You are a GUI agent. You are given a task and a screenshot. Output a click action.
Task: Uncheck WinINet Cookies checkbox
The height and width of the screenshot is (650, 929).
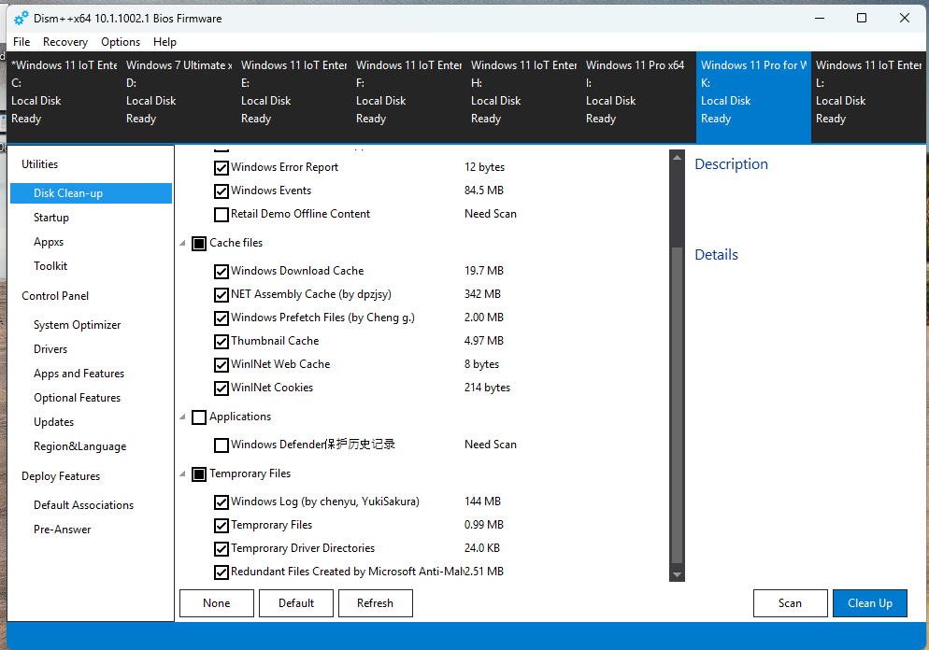point(222,389)
